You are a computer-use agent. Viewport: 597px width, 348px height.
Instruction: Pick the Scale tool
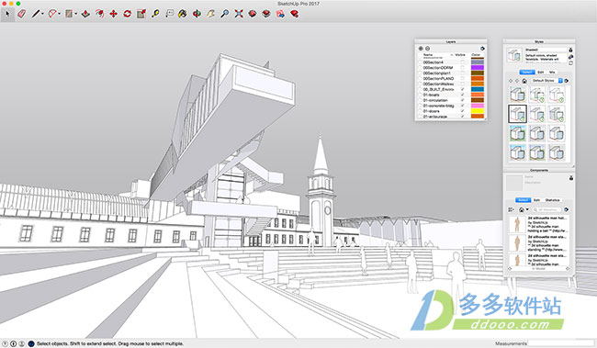coord(141,14)
